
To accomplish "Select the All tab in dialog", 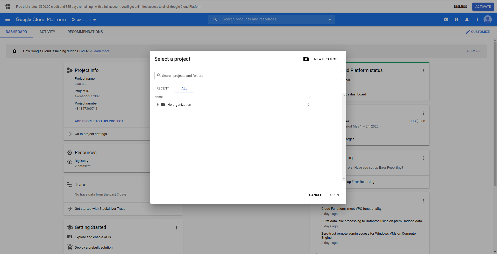I will pos(184,88).
